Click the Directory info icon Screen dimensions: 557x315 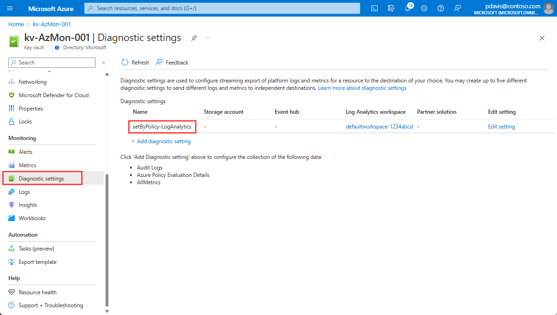pos(57,47)
